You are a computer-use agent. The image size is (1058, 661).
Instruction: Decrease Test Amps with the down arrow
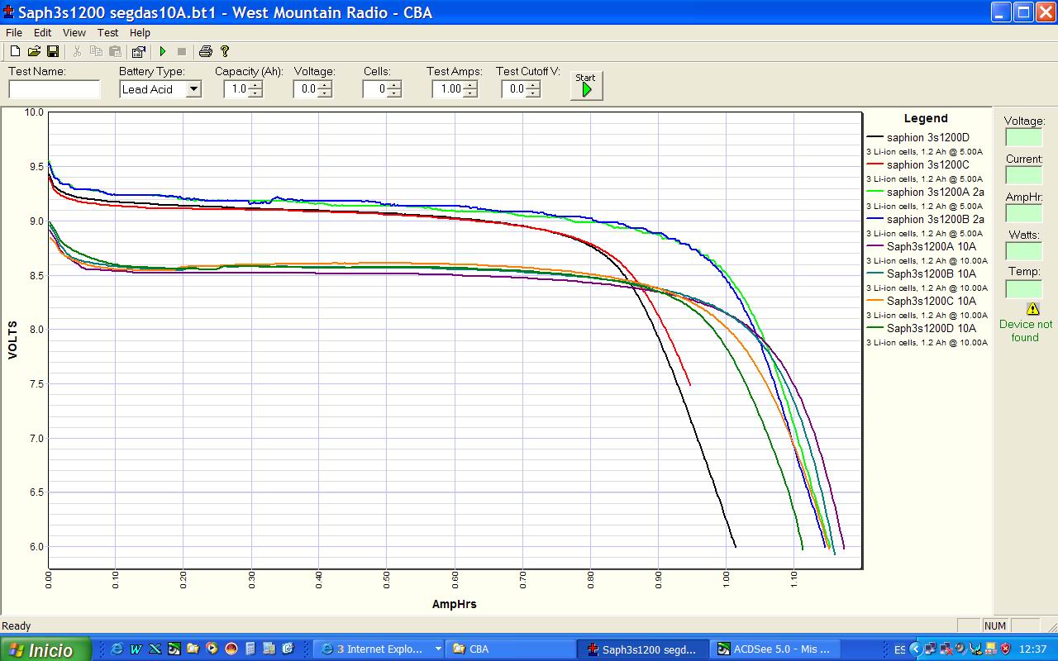click(x=470, y=93)
